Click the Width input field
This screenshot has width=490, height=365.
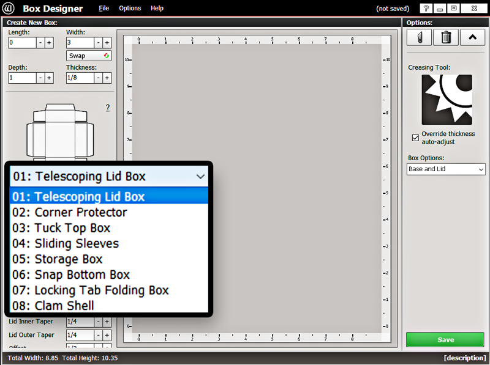[80, 43]
